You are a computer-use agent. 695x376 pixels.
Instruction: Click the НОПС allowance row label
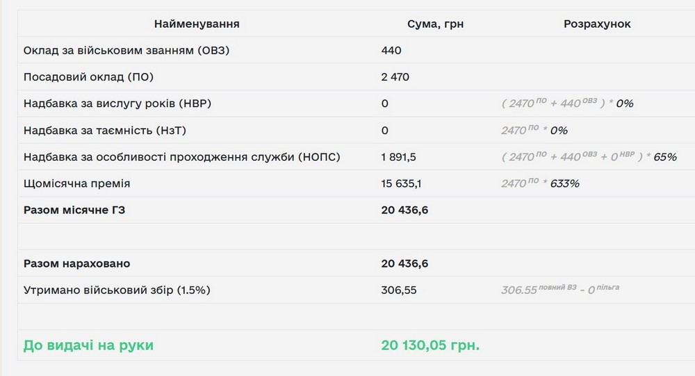tap(182, 157)
